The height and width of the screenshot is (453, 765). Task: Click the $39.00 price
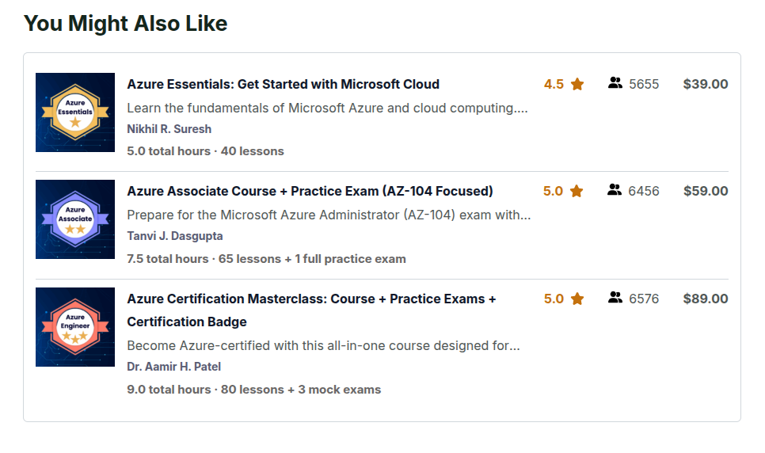pyautogui.click(x=705, y=84)
